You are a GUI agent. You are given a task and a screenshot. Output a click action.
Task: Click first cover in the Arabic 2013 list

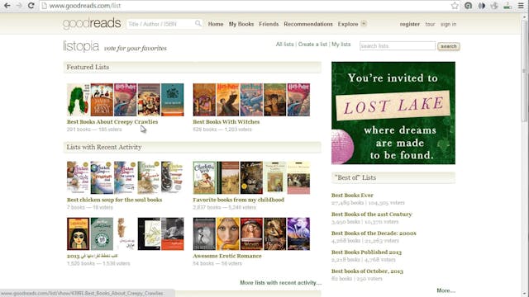79,233
